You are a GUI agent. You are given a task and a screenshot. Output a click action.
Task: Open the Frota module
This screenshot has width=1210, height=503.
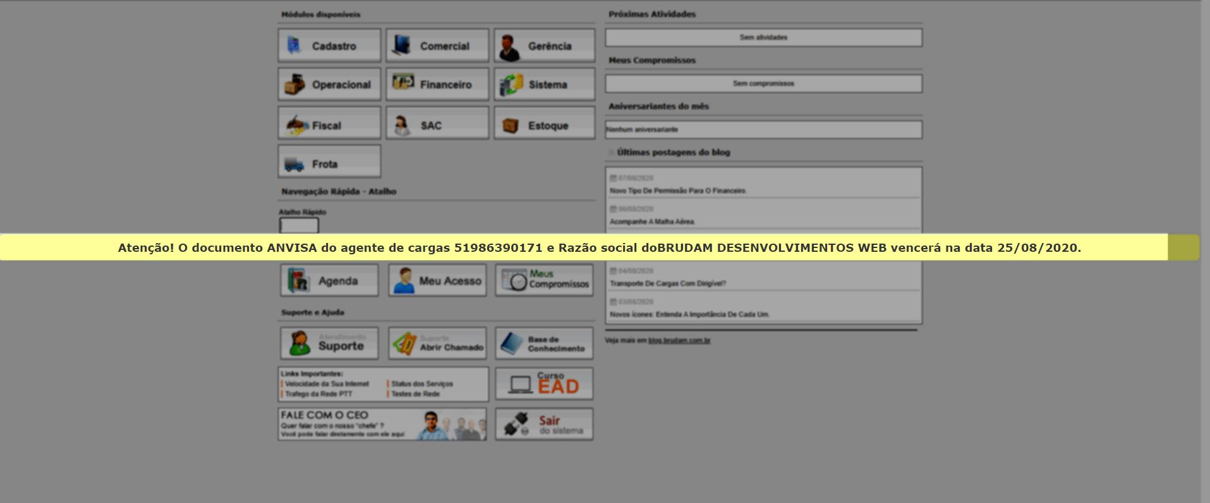point(329,161)
